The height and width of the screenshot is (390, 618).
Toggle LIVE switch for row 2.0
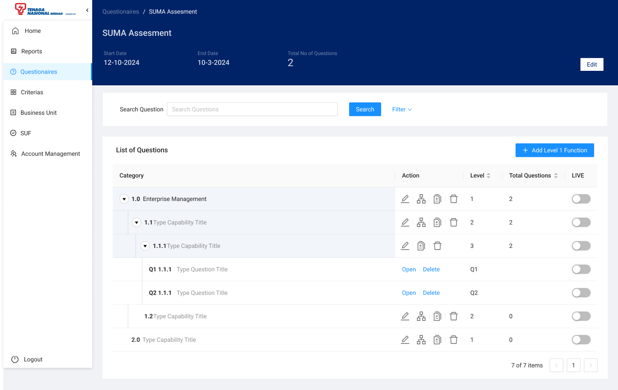(x=581, y=340)
